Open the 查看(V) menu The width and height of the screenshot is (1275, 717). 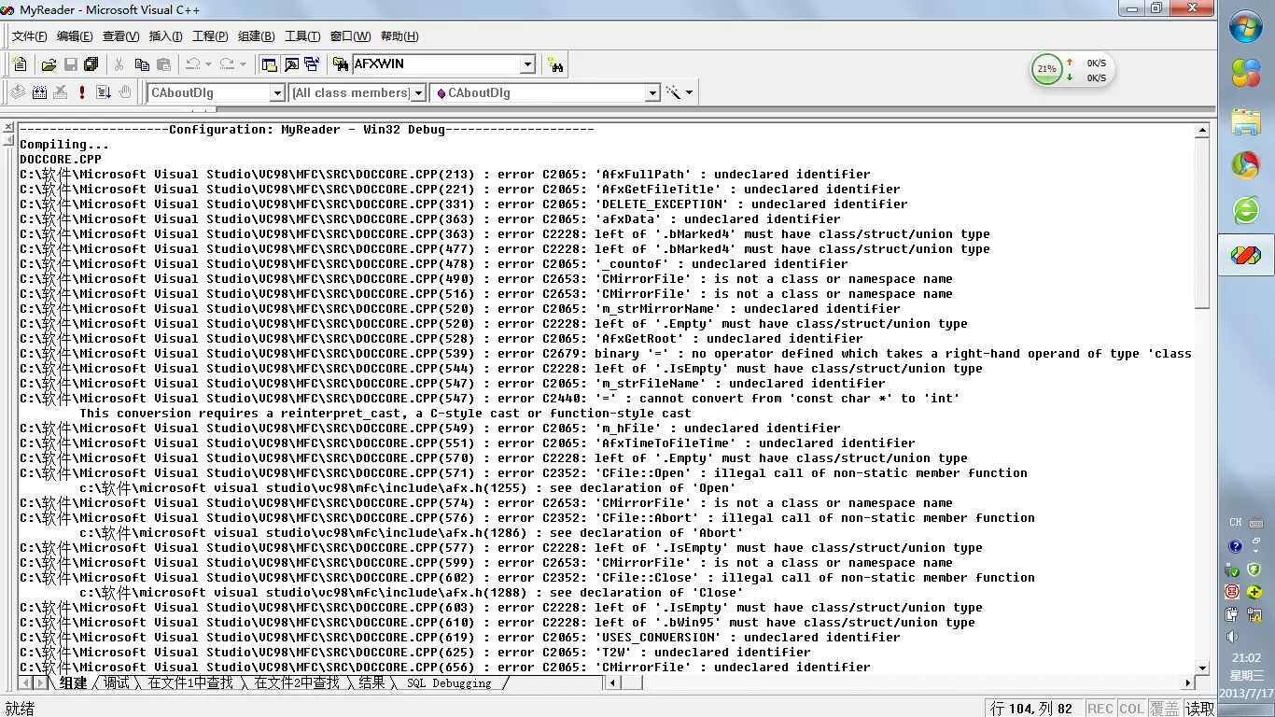(x=120, y=36)
